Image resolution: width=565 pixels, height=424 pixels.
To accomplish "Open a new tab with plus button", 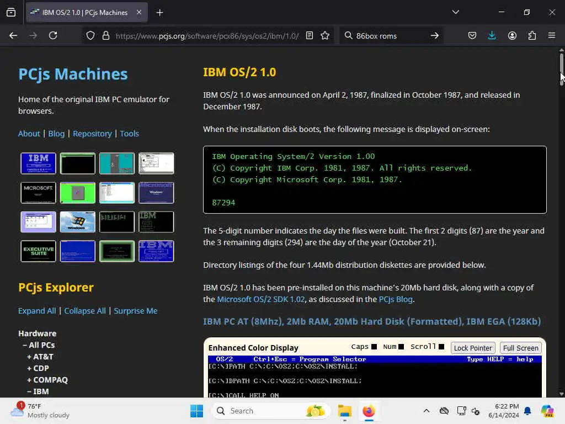I will click(x=159, y=13).
